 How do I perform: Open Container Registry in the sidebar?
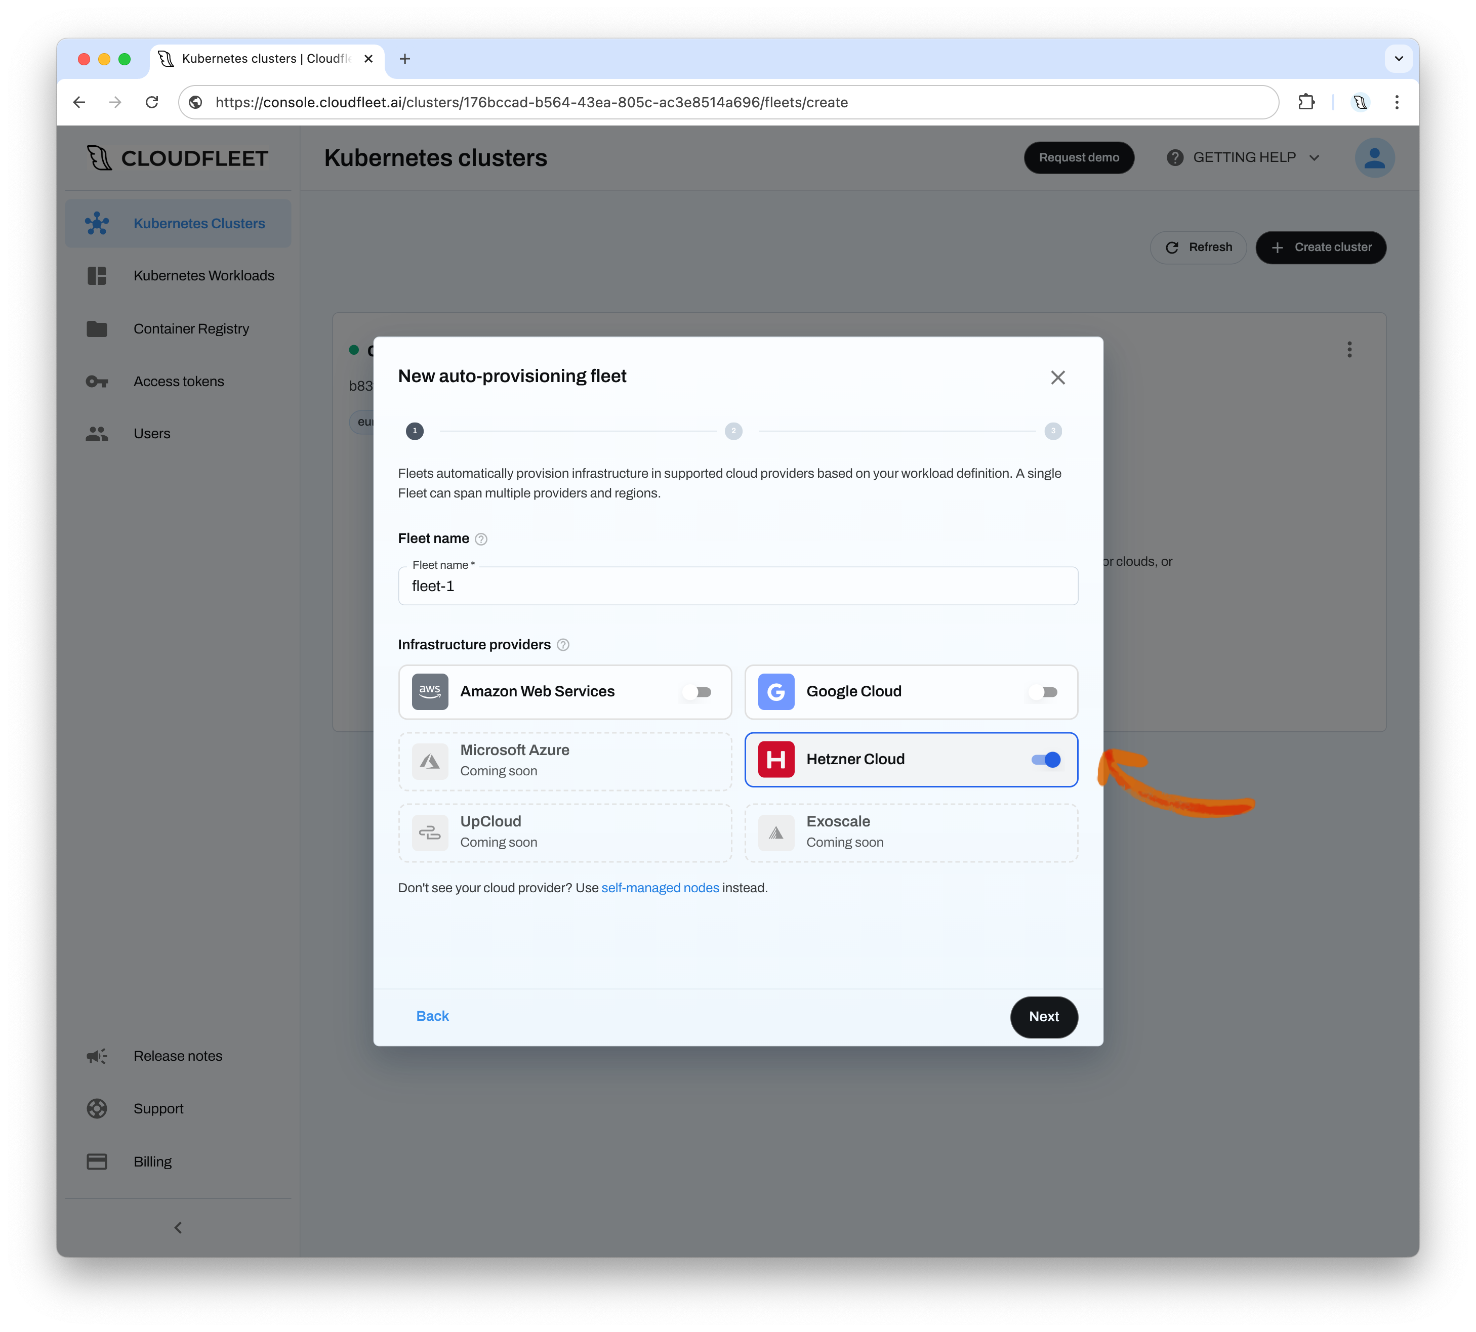[x=178, y=328]
